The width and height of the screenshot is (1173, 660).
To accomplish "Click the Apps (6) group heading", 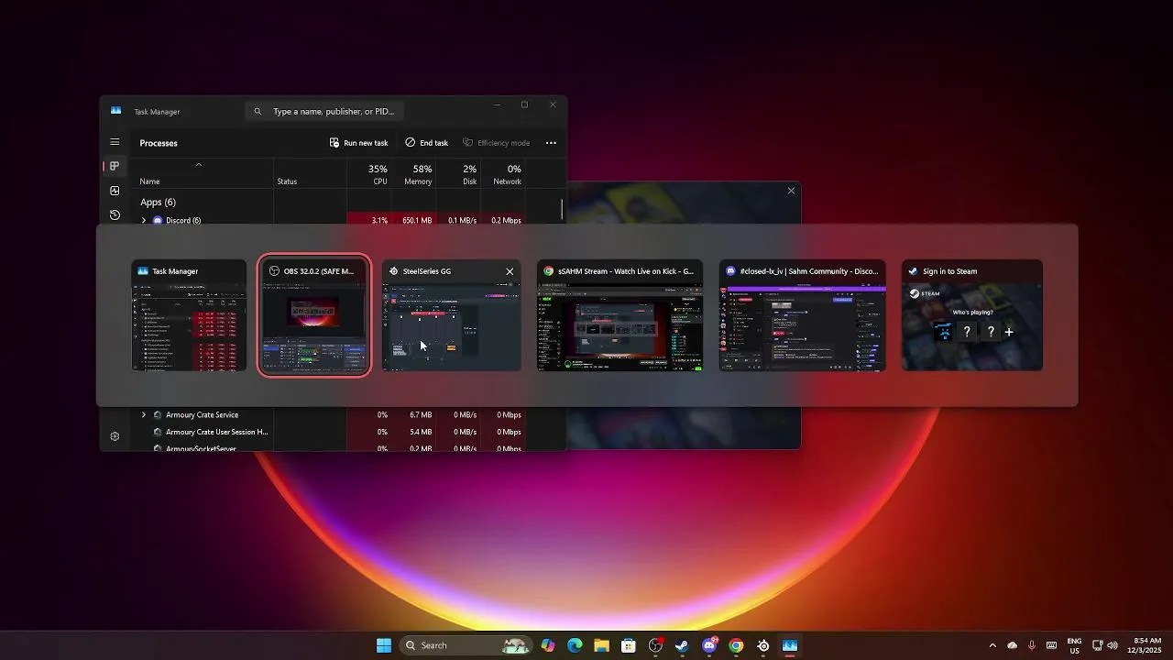I will [158, 202].
